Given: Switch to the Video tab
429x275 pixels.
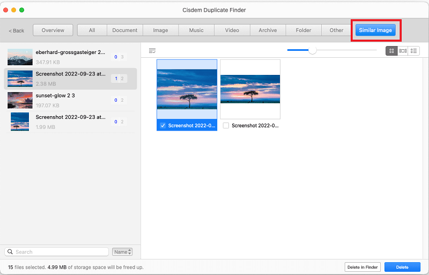Looking at the screenshot, I should tap(232, 30).
